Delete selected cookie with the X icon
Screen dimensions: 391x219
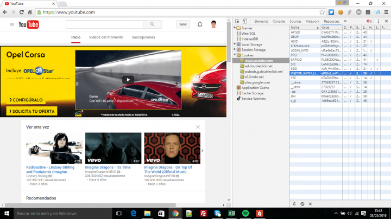pyautogui.click(x=310, y=204)
